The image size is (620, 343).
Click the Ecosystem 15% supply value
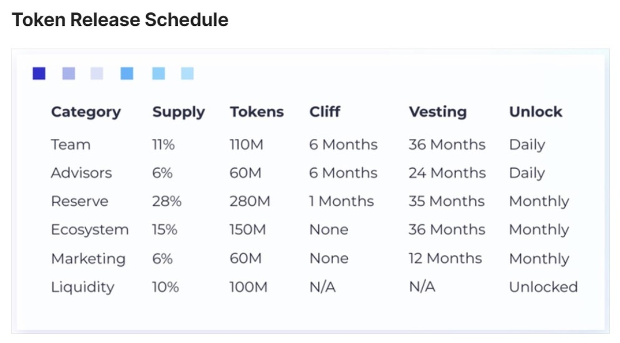[164, 230]
